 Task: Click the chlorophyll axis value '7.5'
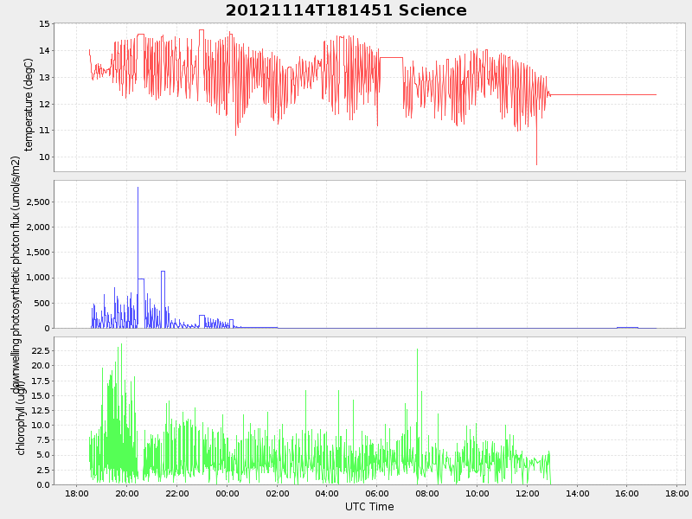(x=42, y=440)
